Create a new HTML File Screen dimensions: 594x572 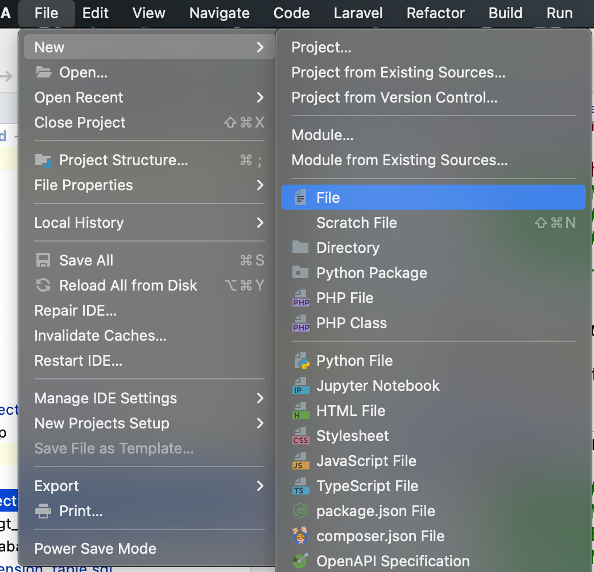click(x=352, y=410)
